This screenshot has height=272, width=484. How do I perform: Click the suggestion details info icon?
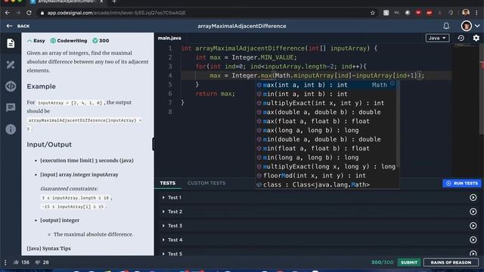tap(392, 84)
